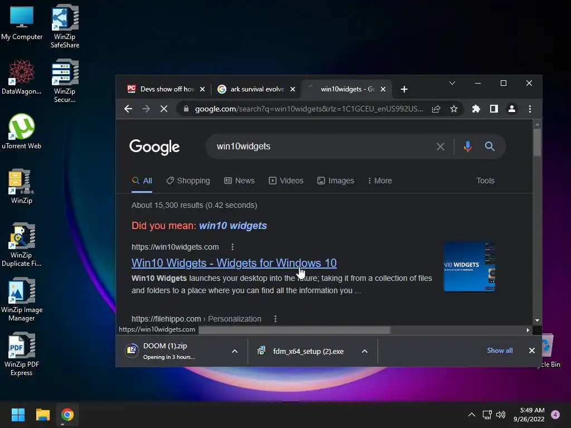Close the downloads bar
571x428 pixels.
531,351
